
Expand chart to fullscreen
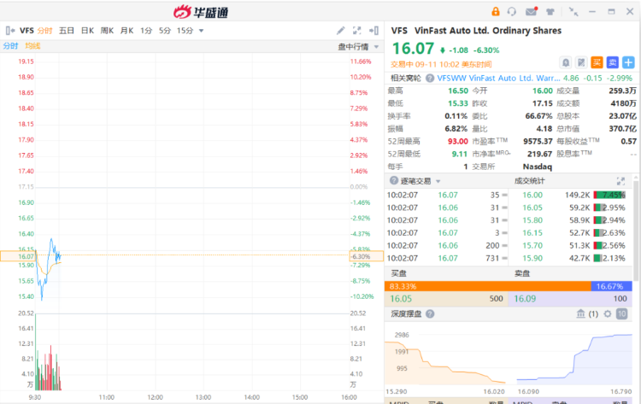pos(357,31)
